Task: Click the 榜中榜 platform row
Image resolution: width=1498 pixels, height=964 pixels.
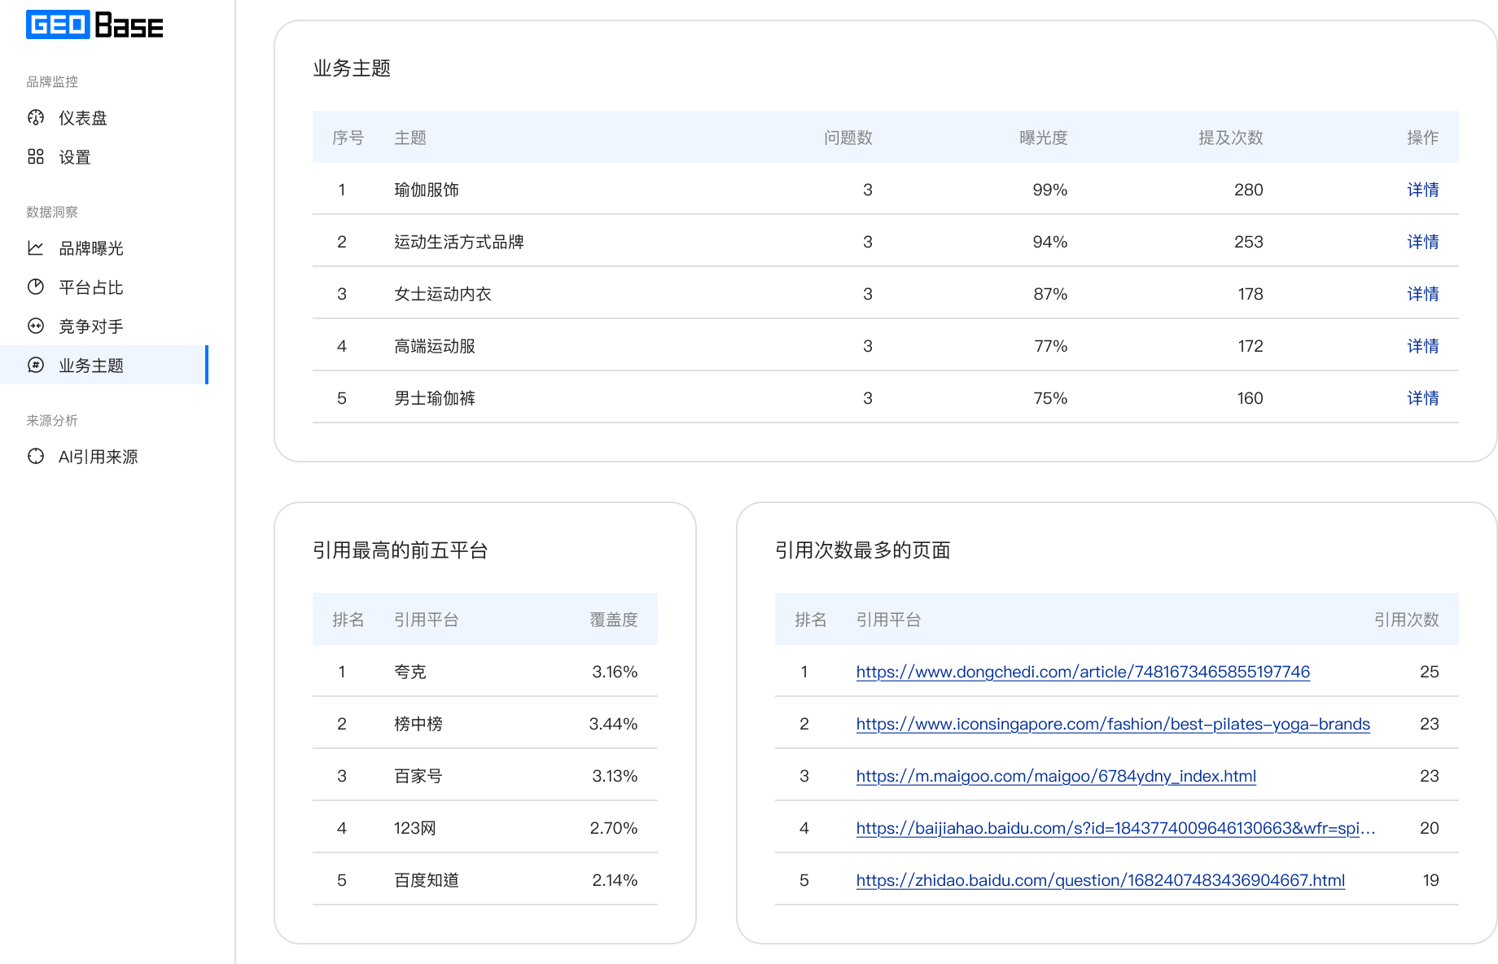Action: coord(485,724)
